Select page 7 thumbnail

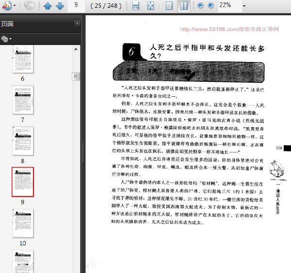tap(23, 100)
